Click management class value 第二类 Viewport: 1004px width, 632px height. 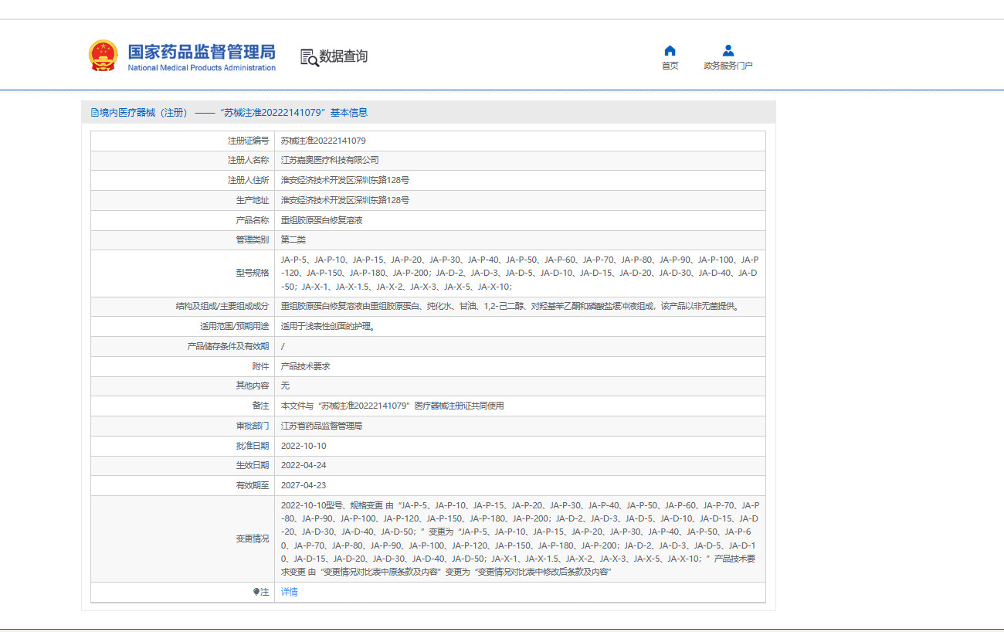tap(293, 240)
